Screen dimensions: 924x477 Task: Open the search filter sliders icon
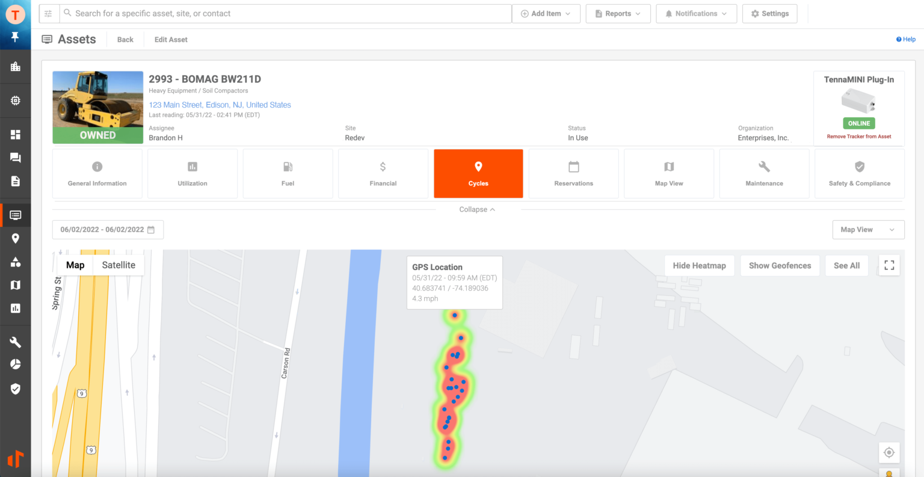(49, 13)
